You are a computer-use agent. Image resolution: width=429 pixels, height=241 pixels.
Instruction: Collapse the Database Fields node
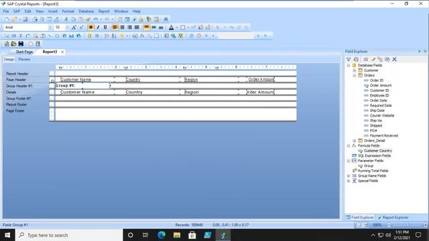click(x=349, y=66)
